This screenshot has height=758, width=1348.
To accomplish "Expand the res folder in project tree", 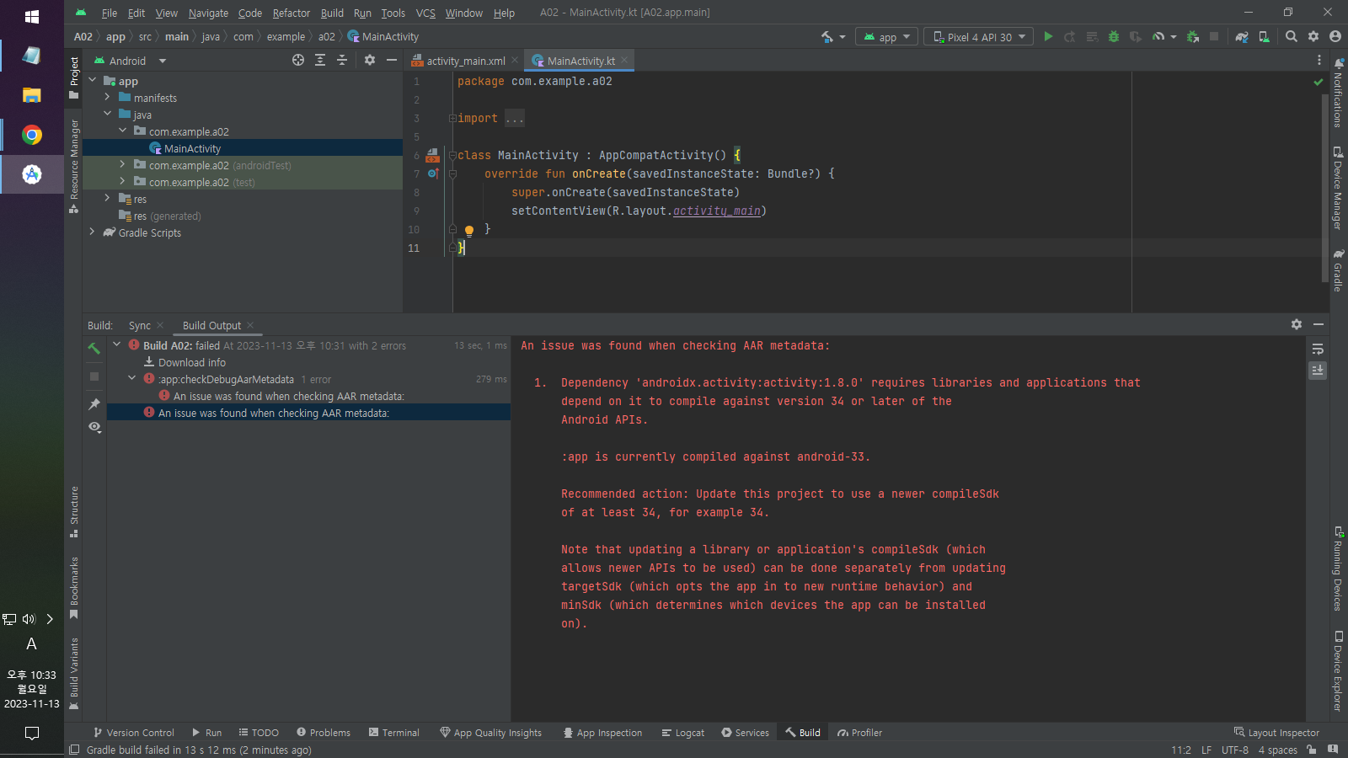I will pyautogui.click(x=107, y=199).
